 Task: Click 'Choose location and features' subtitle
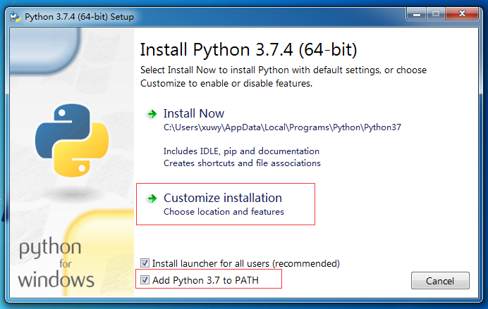click(224, 212)
